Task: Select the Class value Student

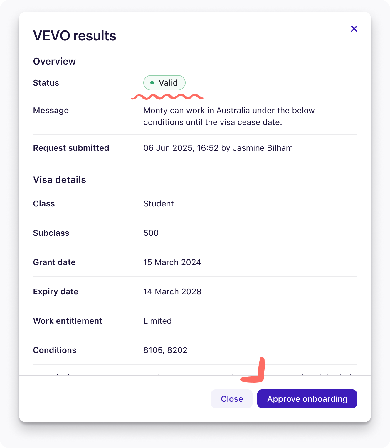Action: [x=159, y=203]
